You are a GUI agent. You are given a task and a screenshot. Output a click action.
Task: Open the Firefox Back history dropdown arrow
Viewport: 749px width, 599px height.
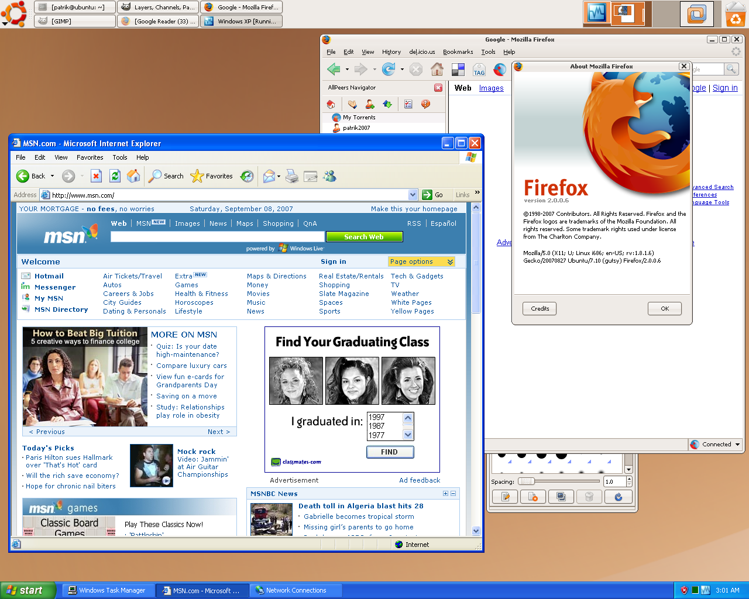(x=347, y=70)
